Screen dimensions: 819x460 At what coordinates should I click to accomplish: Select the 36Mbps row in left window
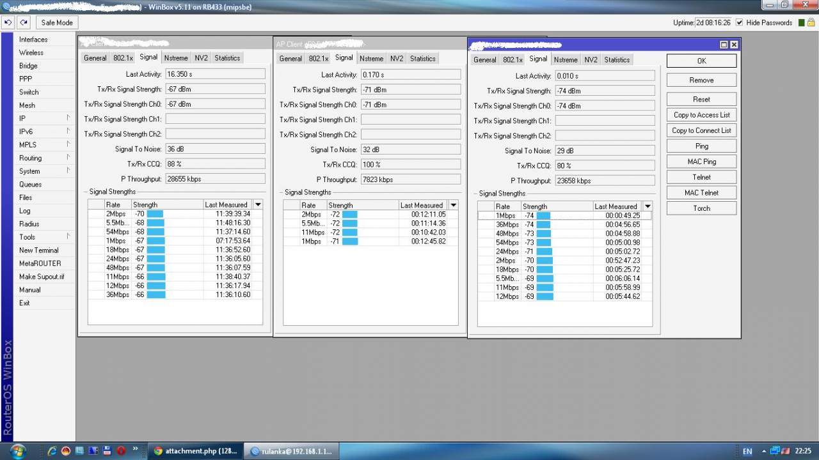click(x=175, y=295)
